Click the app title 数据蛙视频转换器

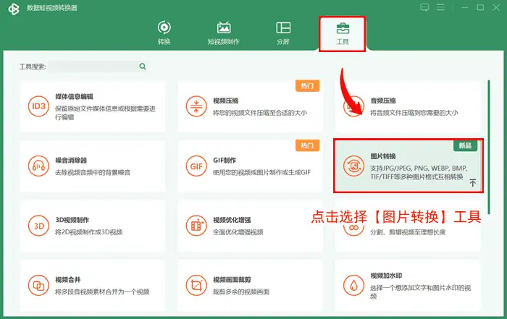[52, 8]
